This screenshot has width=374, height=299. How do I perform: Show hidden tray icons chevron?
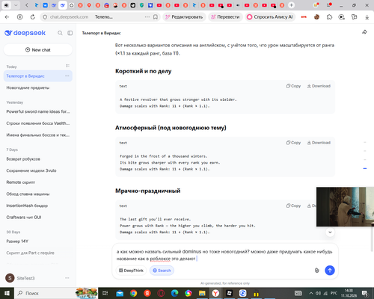click(310, 293)
